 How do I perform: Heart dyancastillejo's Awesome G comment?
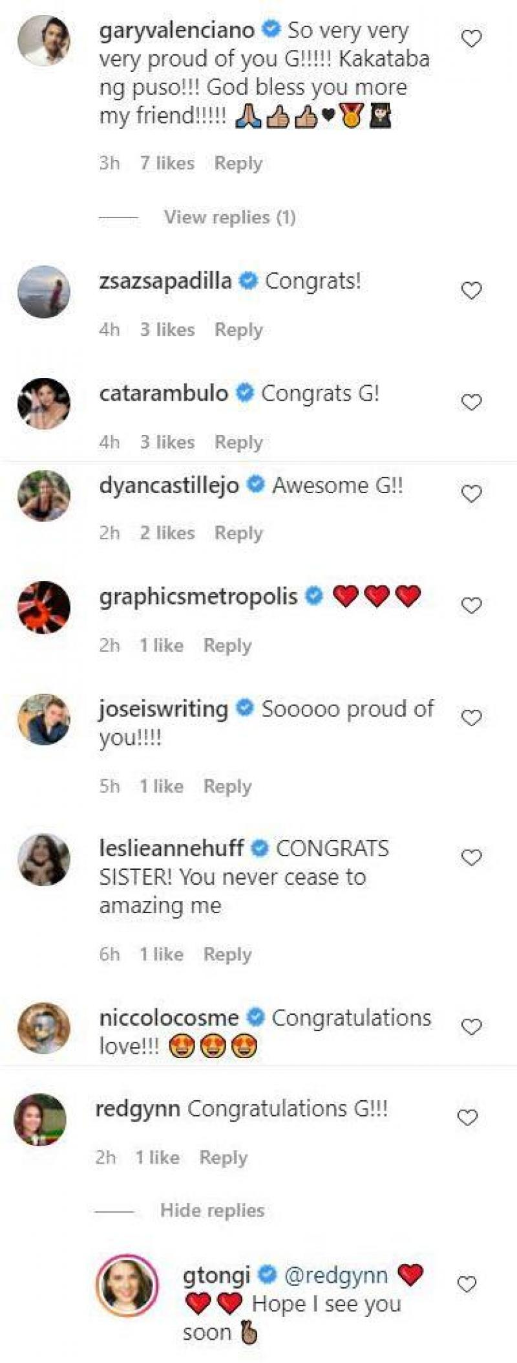[471, 494]
